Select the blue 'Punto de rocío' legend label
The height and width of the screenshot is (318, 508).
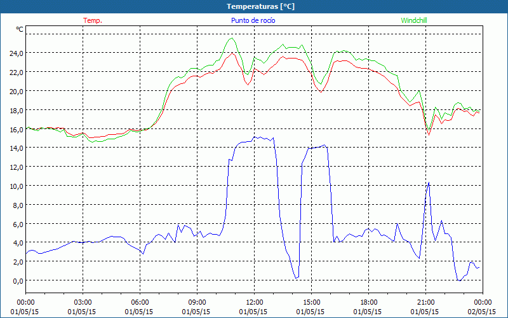(253, 20)
